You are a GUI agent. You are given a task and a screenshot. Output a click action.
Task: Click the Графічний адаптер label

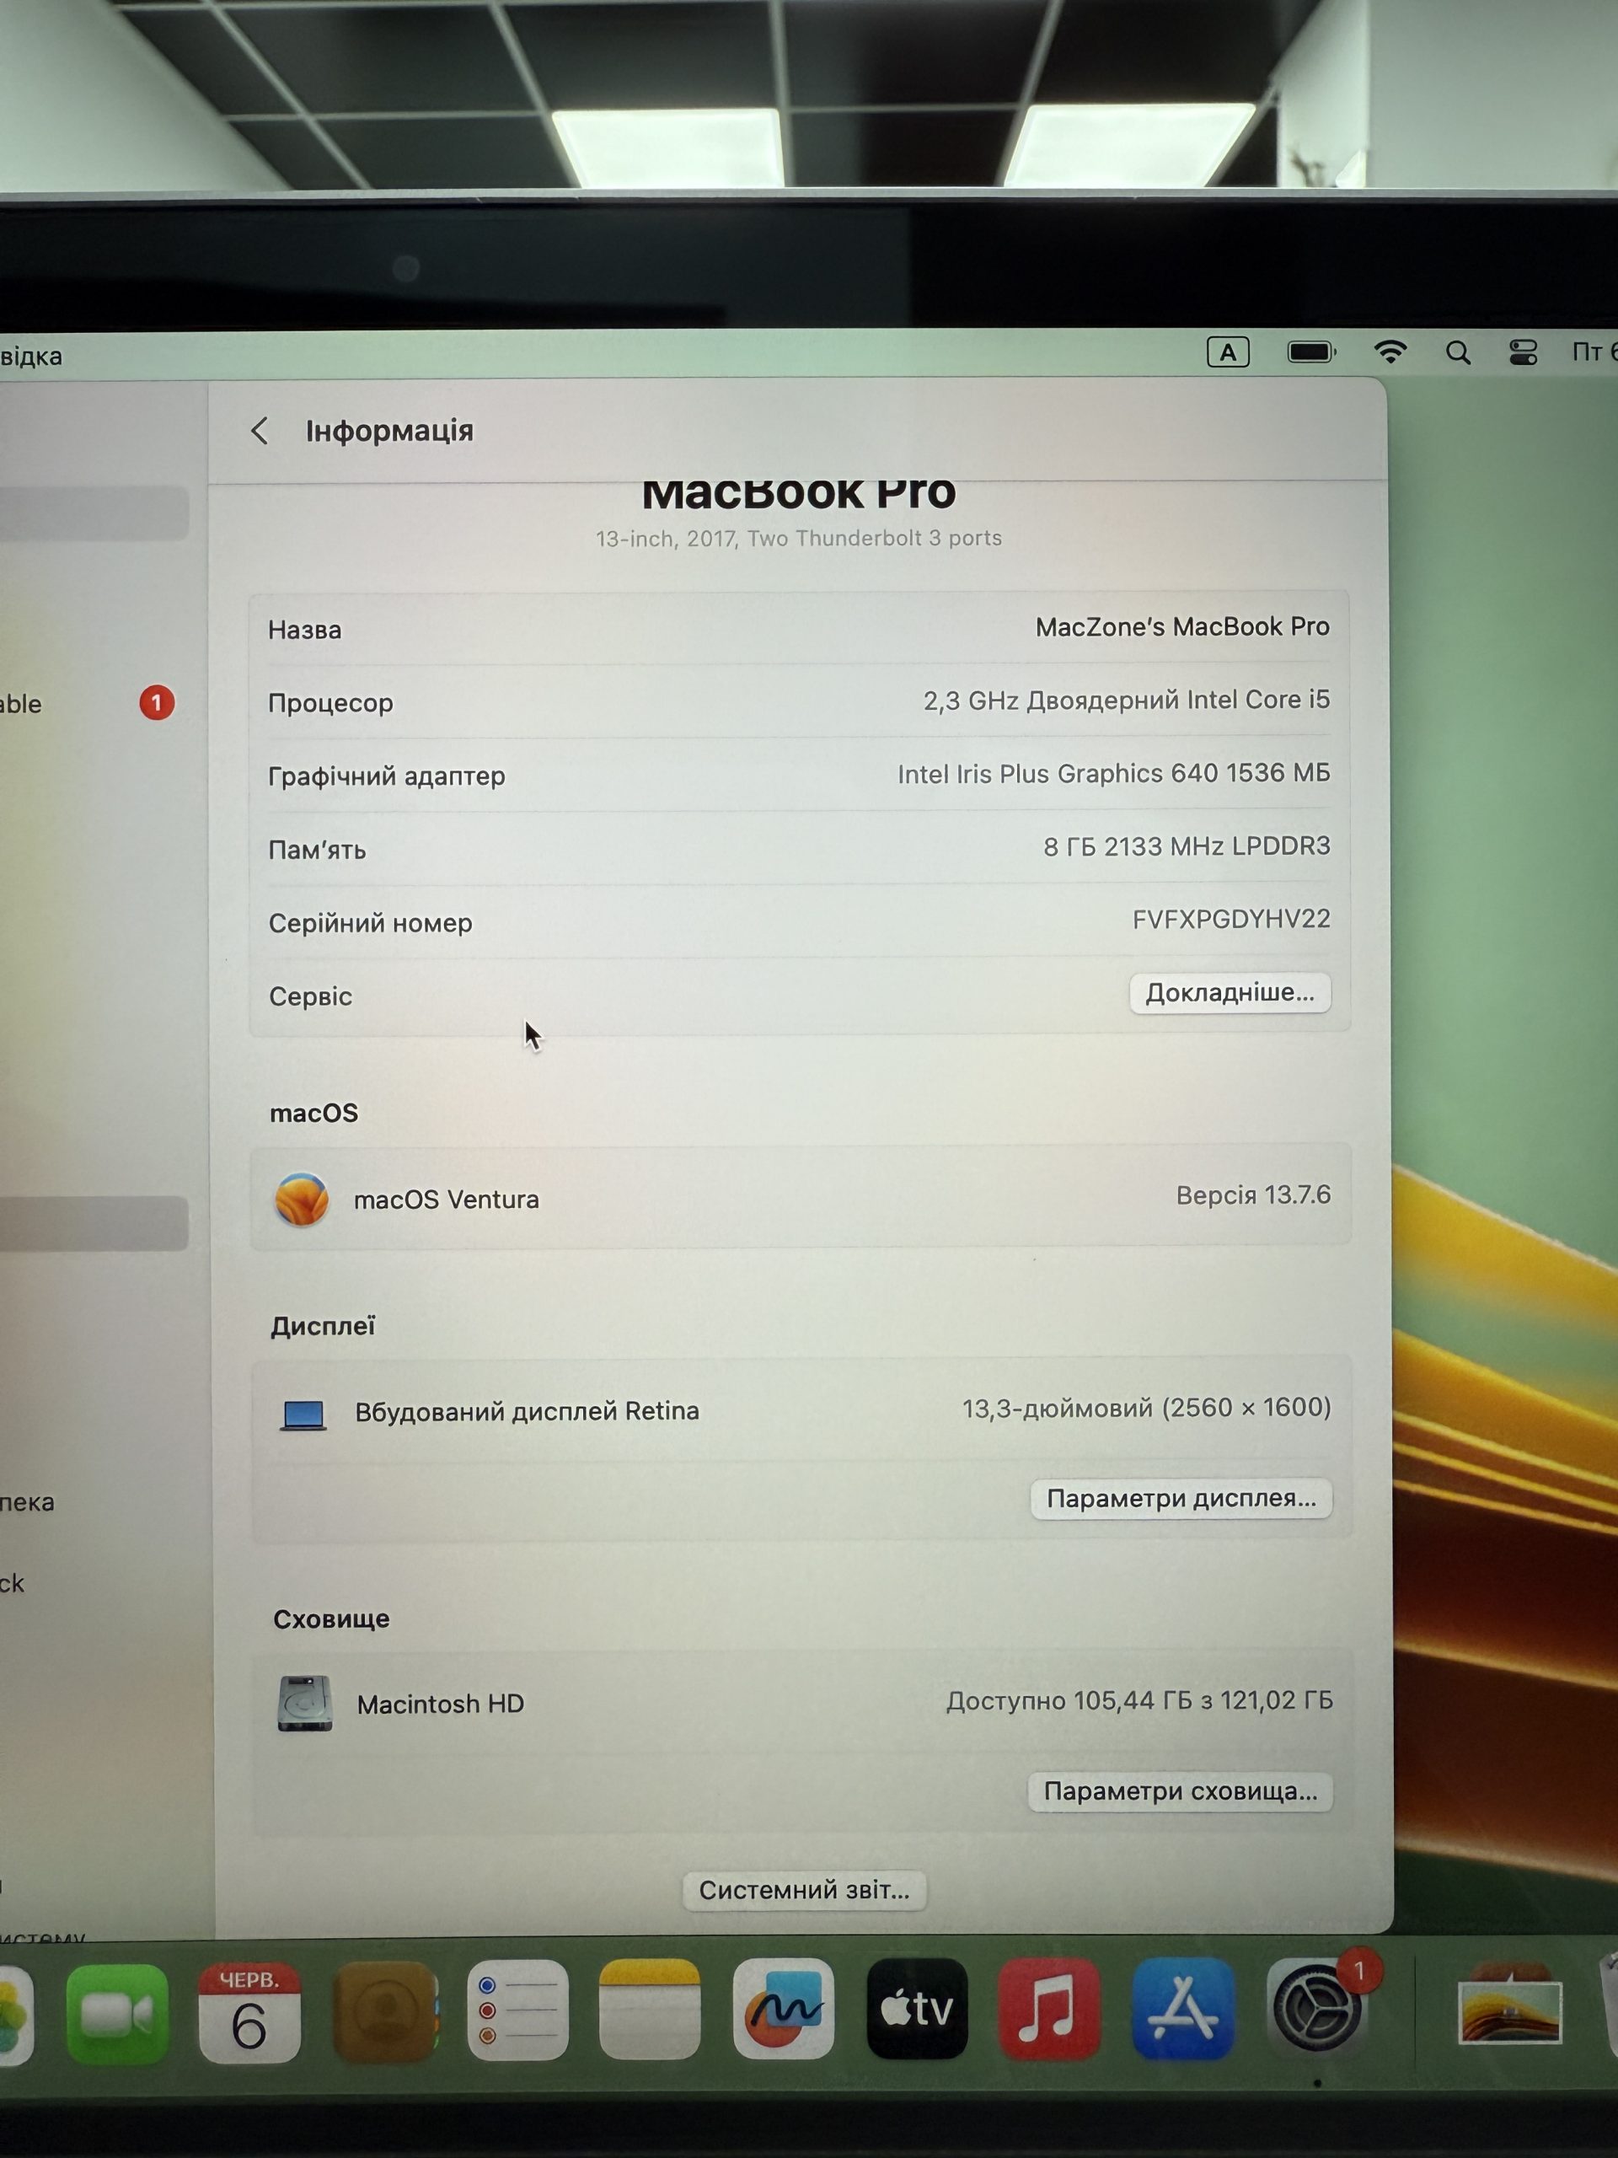[x=386, y=776]
